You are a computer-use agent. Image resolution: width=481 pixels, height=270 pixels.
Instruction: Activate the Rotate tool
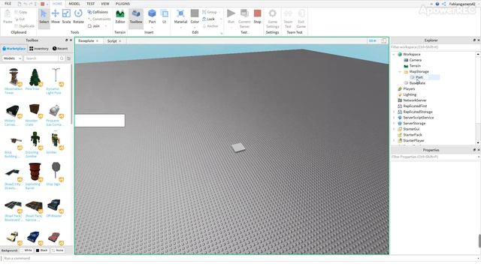point(78,16)
